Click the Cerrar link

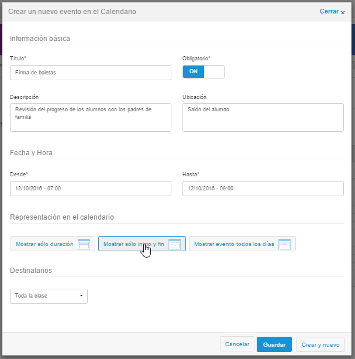pos(329,11)
